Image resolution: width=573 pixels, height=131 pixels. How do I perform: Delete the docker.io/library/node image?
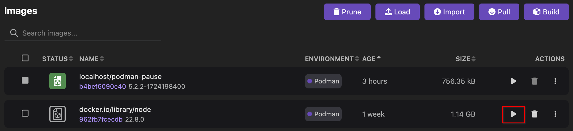point(535,114)
